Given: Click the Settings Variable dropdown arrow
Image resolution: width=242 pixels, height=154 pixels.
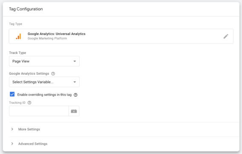Looking at the screenshot, I should [75, 82].
